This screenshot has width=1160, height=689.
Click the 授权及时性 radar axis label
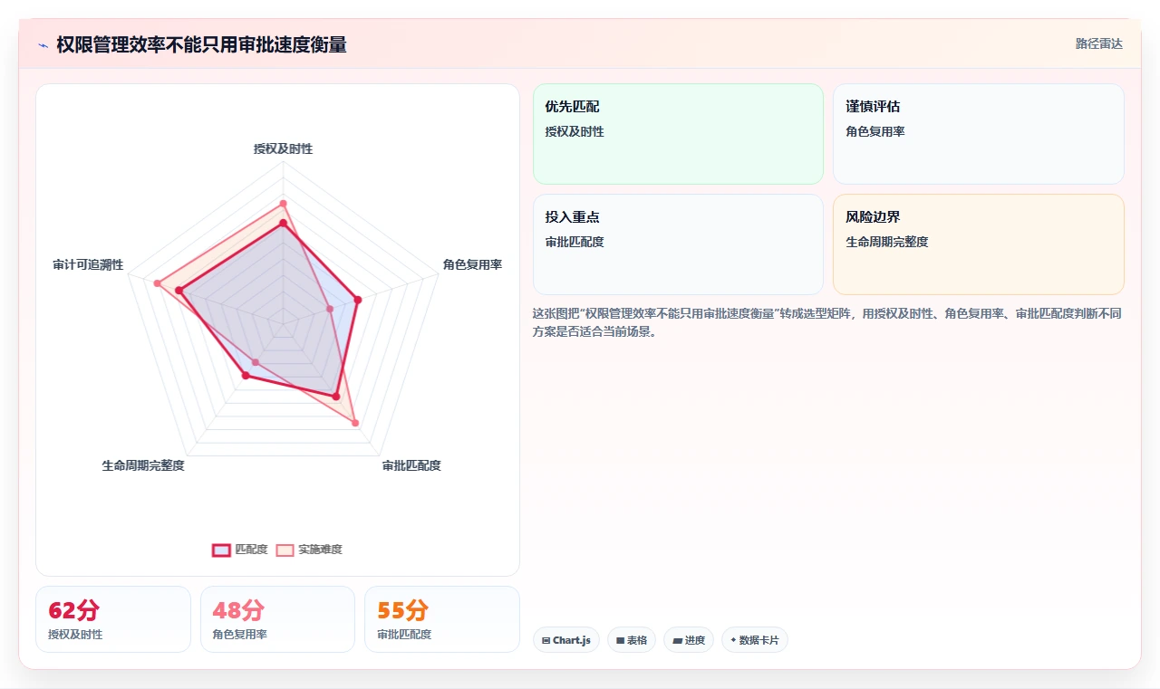283,148
